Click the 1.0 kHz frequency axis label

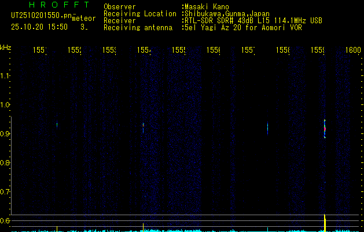(x=4, y=105)
